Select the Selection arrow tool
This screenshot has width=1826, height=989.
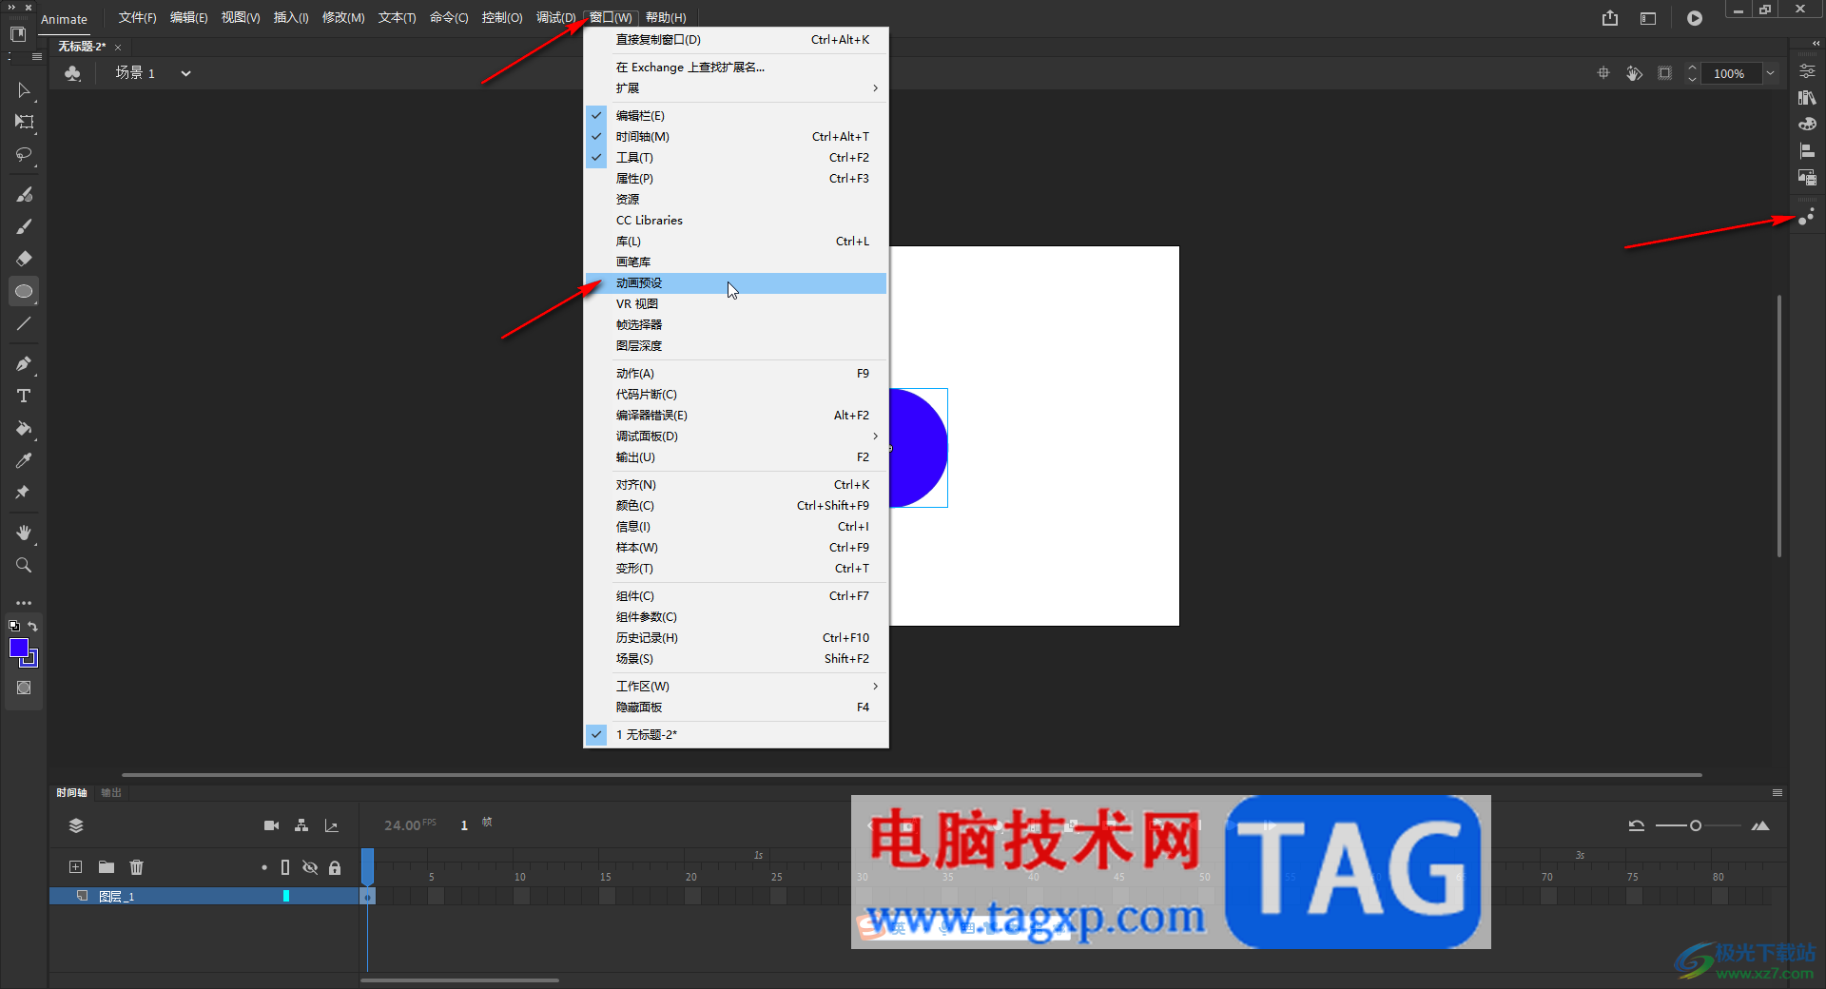pos(24,90)
